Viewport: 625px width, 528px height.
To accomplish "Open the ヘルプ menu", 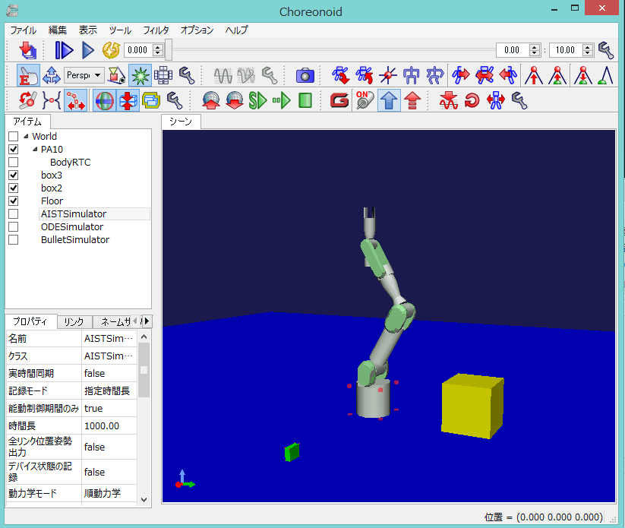I will tap(236, 30).
